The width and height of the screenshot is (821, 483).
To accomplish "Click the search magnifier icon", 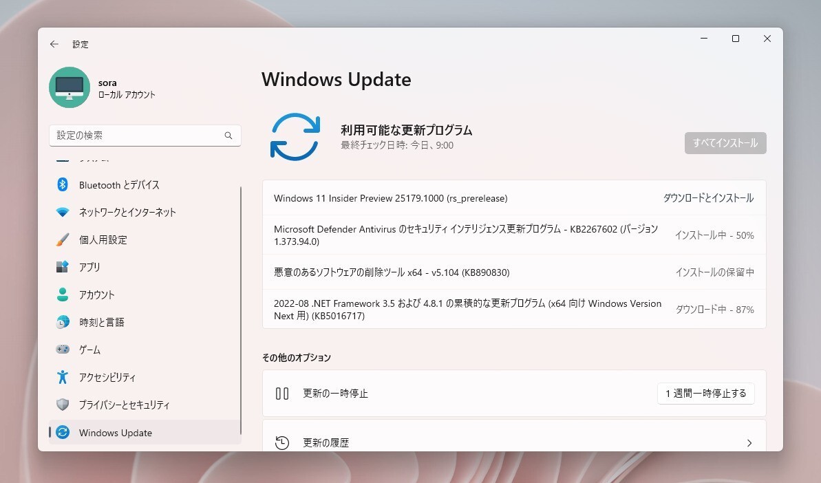I will [228, 136].
